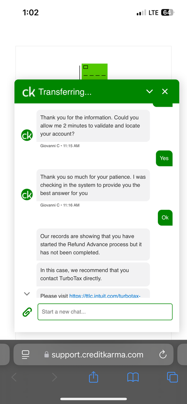Go forward with Safari's forward arrow
This screenshot has height=404, width=187.
[54, 377]
